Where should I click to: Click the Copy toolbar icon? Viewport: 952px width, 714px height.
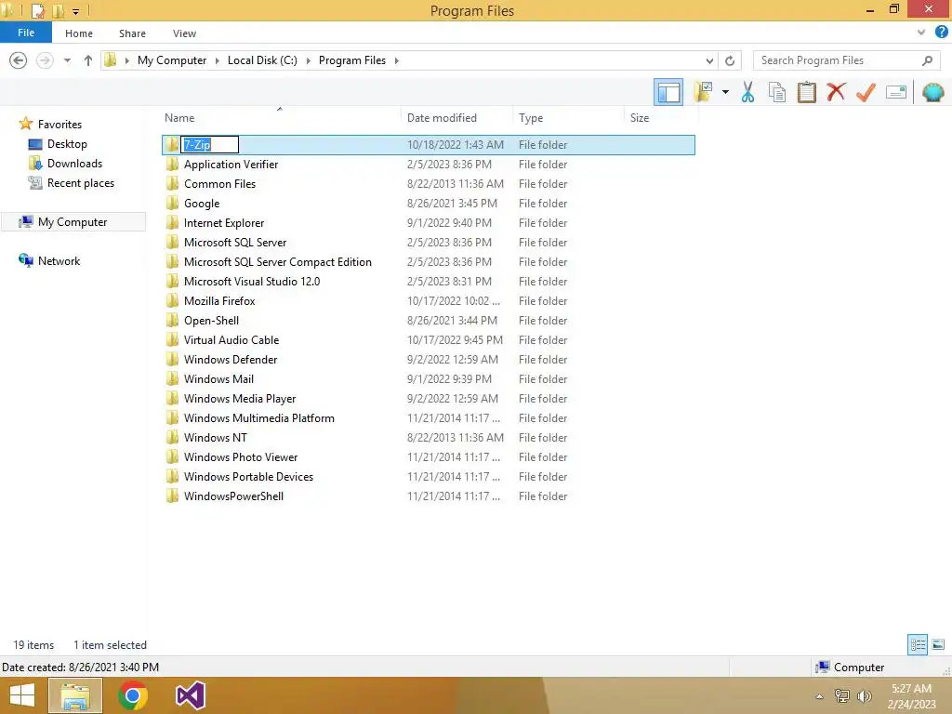tap(777, 92)
